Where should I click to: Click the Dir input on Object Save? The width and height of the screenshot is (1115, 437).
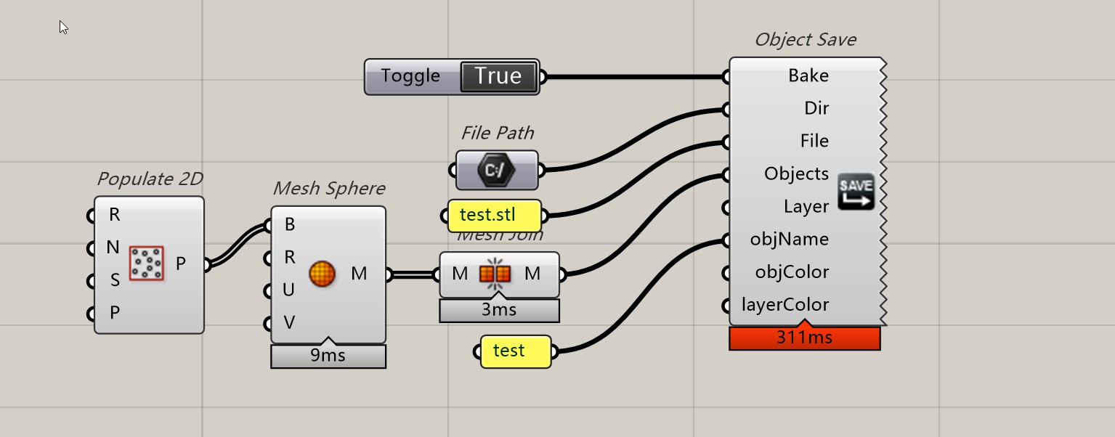click(x=816, y=108)
